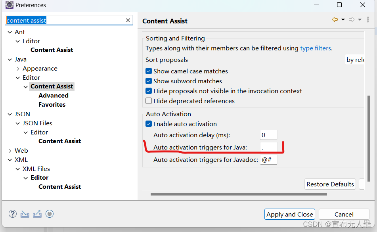The height and width of the screenshot is (232, 377).
Task: Maximize the Preferences window
Action: (339, 5)
